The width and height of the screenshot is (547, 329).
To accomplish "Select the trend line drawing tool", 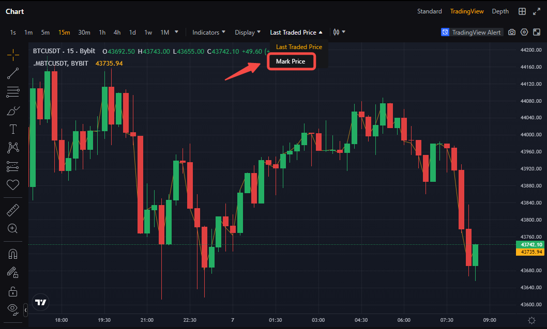I will (13, 73).
